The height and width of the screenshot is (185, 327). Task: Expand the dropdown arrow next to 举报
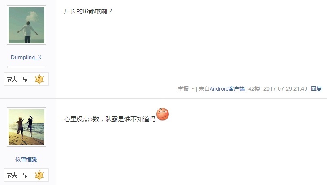pos(193,88)
